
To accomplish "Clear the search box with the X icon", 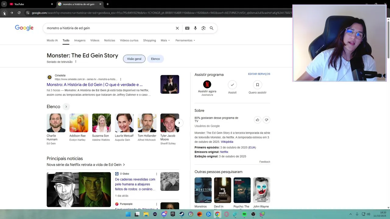I will [x=177, y=28].
